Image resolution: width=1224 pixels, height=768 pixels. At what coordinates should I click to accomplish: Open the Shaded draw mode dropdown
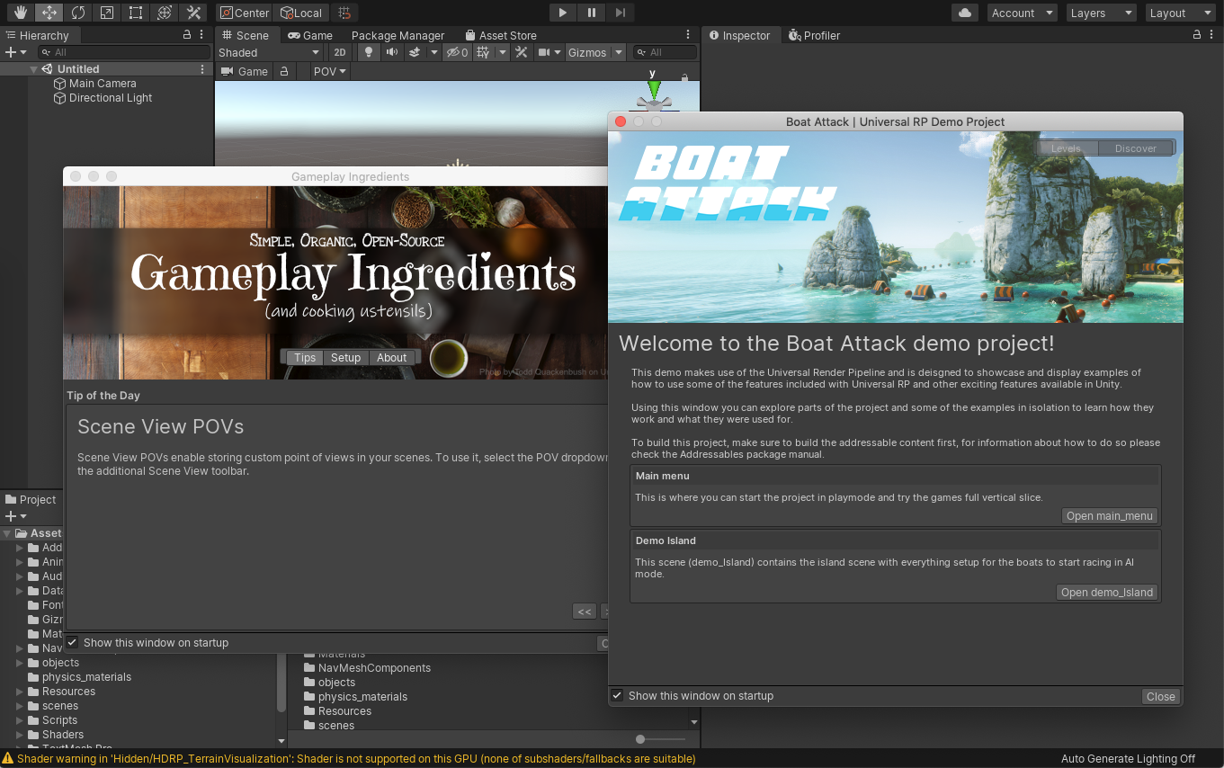coord(268,52)
